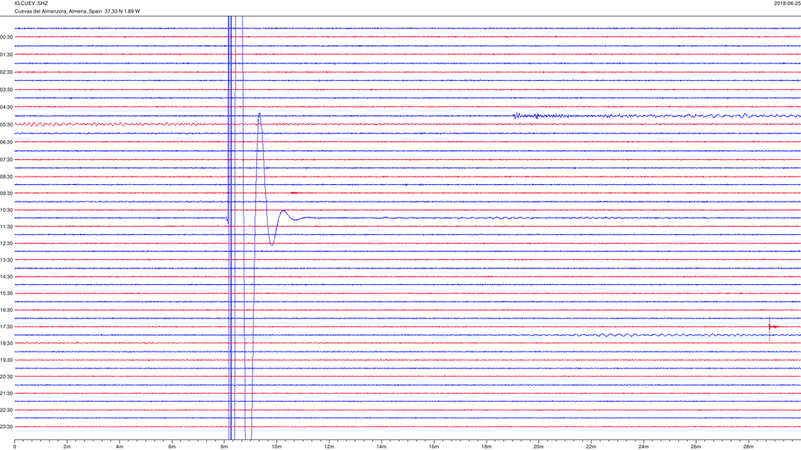This screenshot has width=801, height=450.
Task: Click the 16m axis tick label
Action: tap(434, 447)
